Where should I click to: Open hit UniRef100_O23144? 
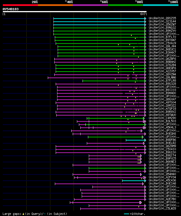pos(162,21)
